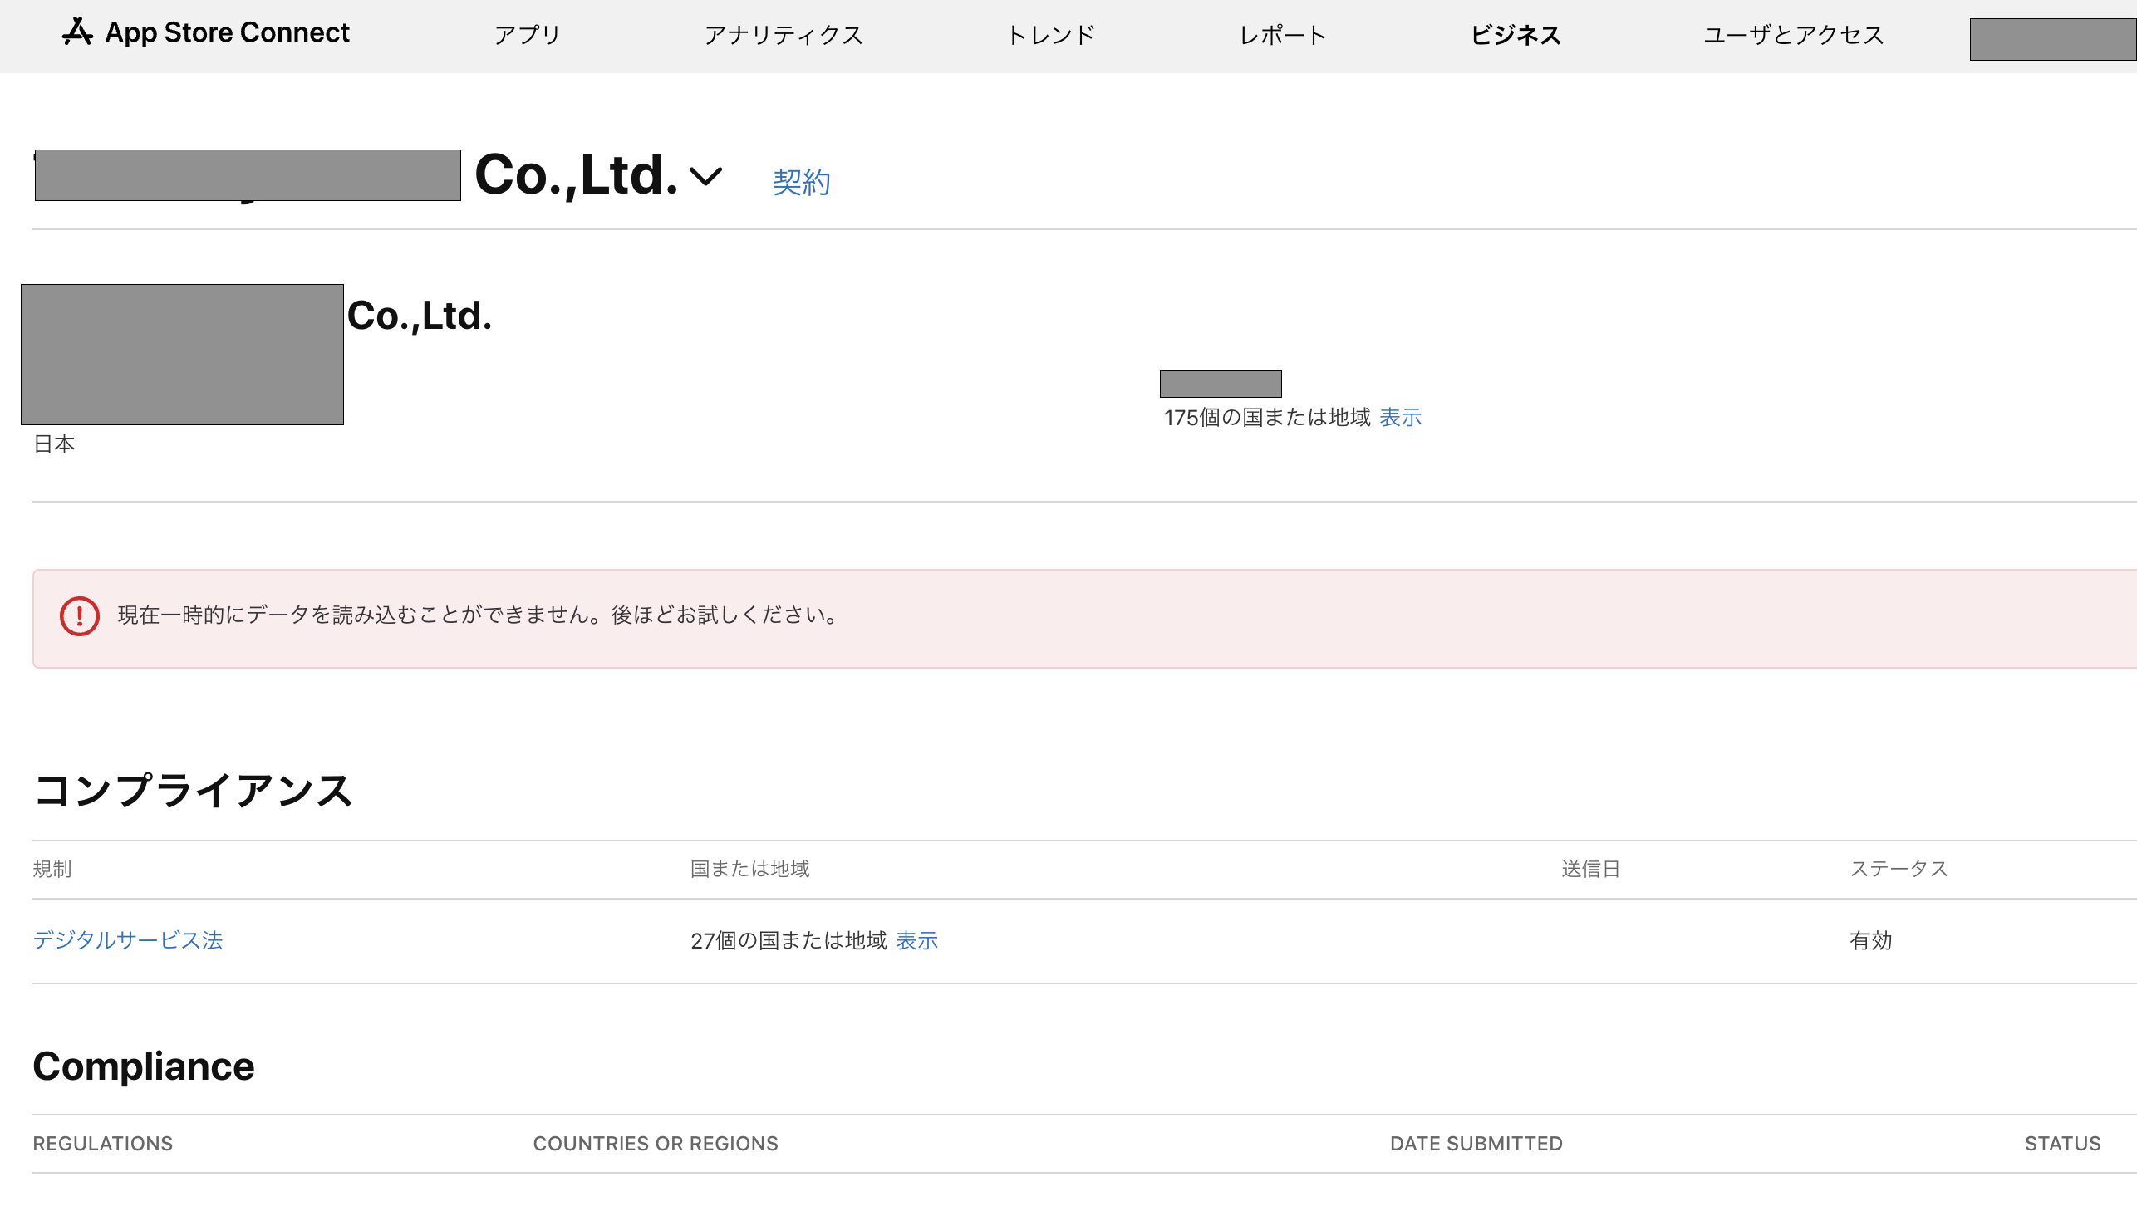Click the App Store Connect title text
This screenshot has height=1206, width=2137.
pyautogui.click(x=227, y=32)
